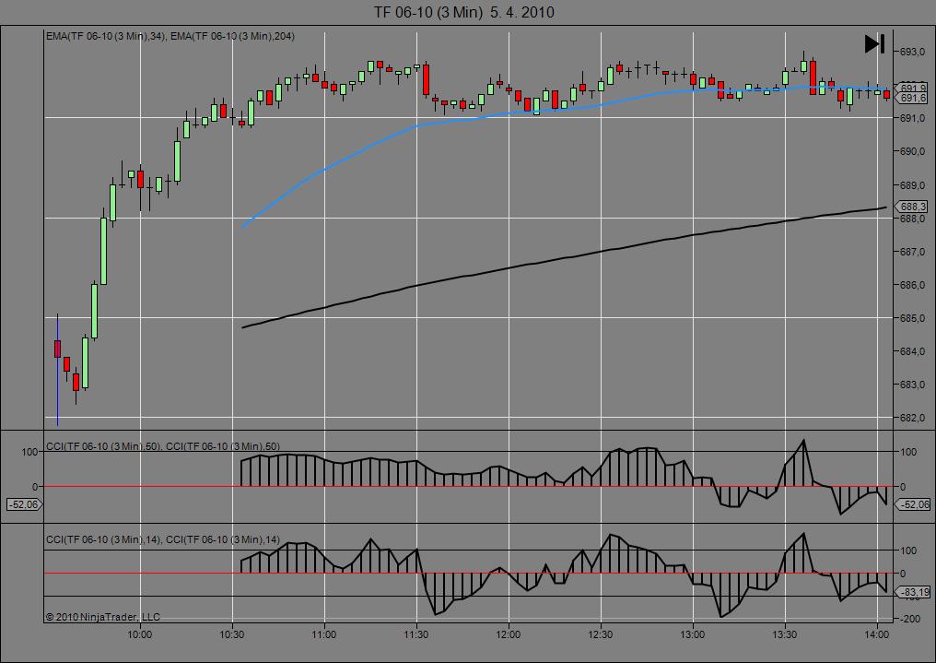Image resolution: width=936 pixels, height=663 pixels.
Task: Select the 691,6 price marker
Action: pyautogui.click(x=912, y=98)
